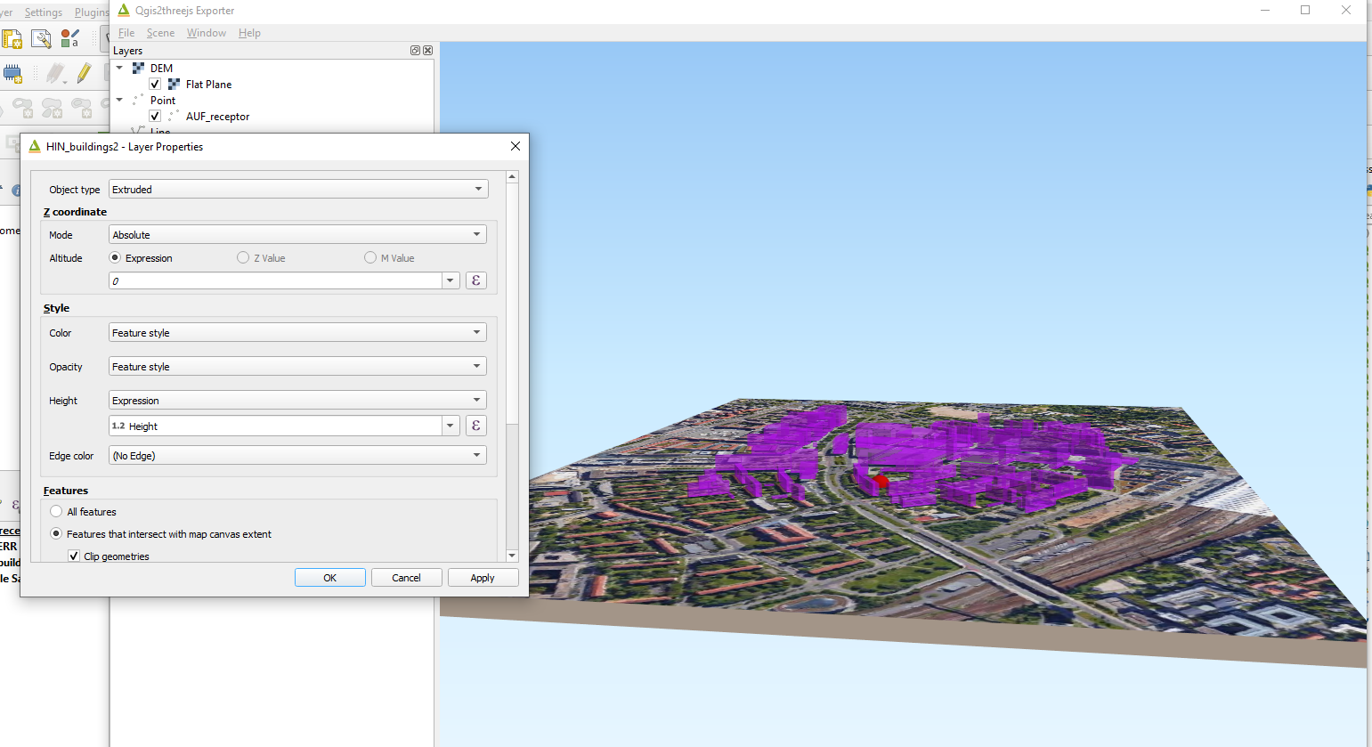Cancel the HIN_buildings2 properties dialog

[406, 577]
